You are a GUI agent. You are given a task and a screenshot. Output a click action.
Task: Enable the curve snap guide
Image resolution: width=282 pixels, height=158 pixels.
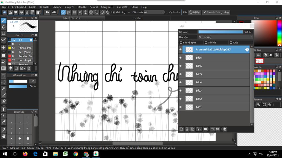coord(97,12)
